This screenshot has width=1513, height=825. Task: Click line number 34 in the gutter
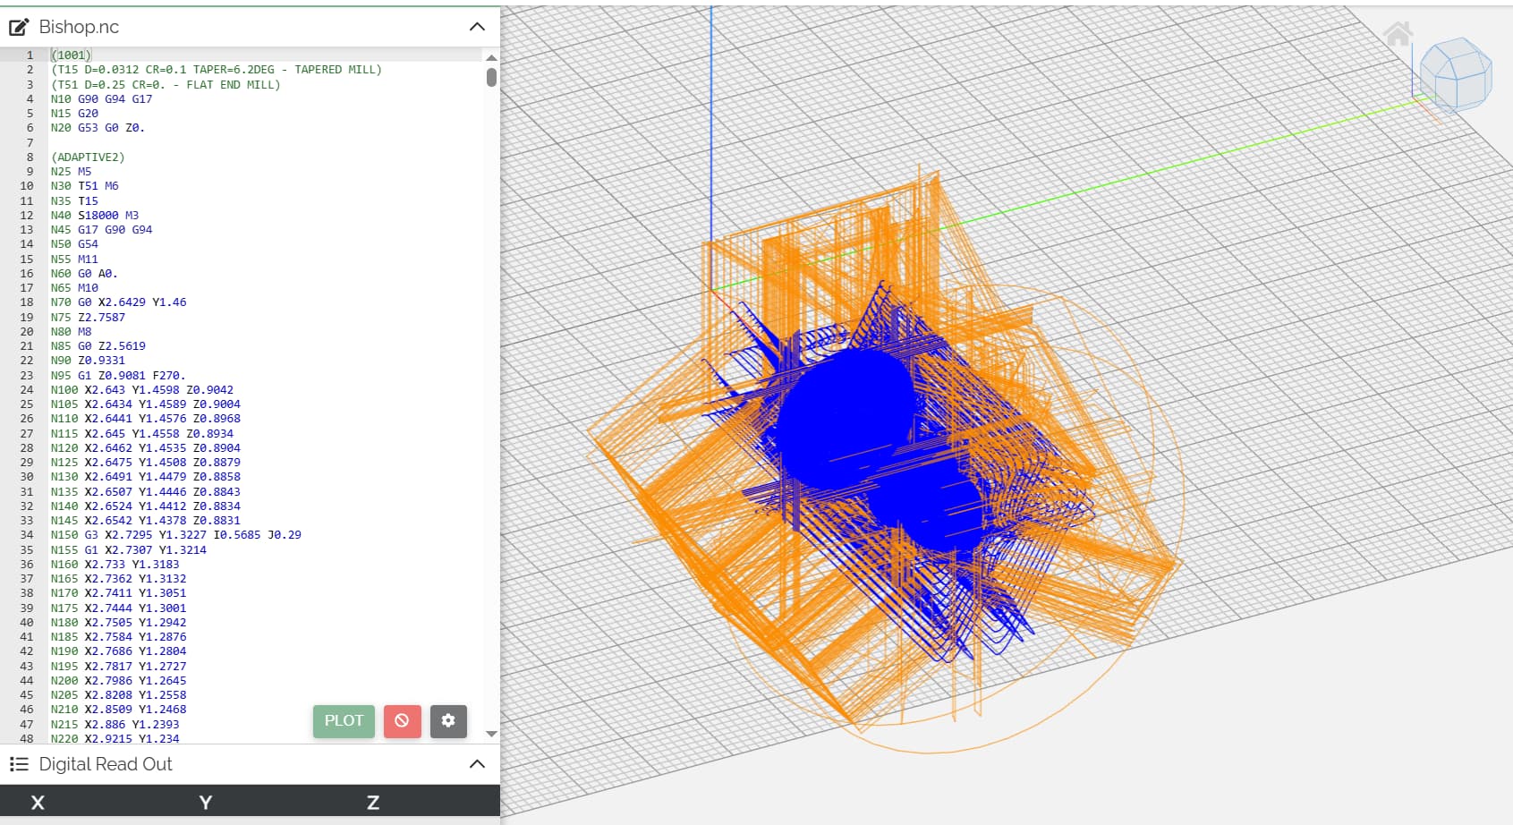click(x=27, y=535)
